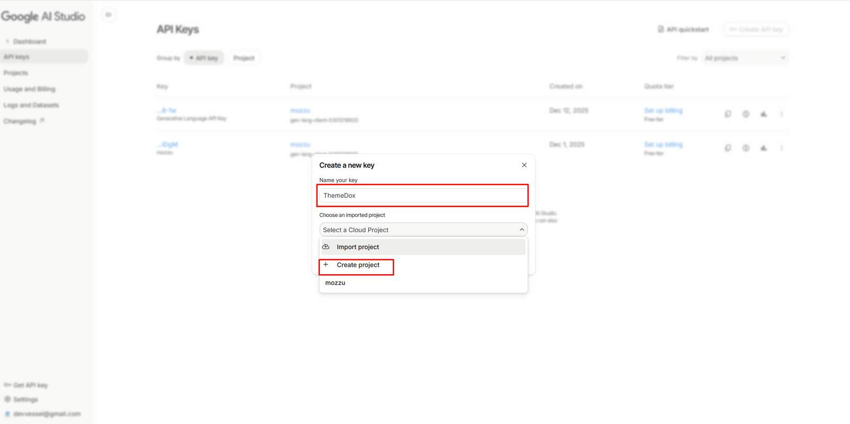The height and width of the screenshot is (424, 850).
Task: Open Projects in the sidebar
Action: (16, 73)
